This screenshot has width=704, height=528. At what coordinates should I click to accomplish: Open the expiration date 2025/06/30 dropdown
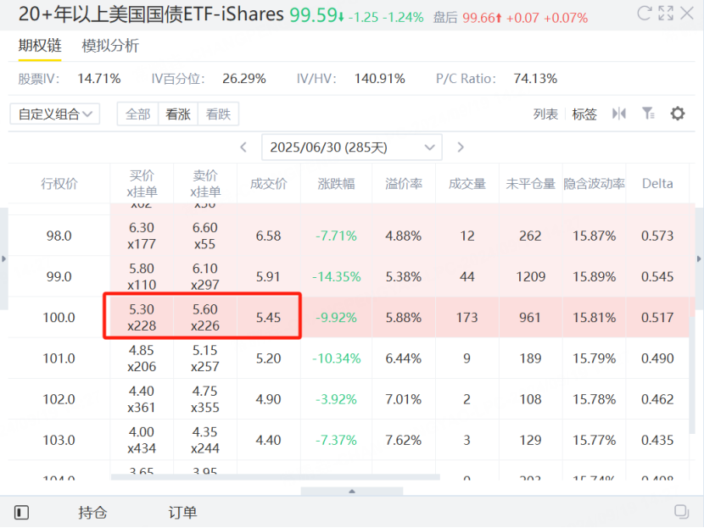click(x=351, y=147)
